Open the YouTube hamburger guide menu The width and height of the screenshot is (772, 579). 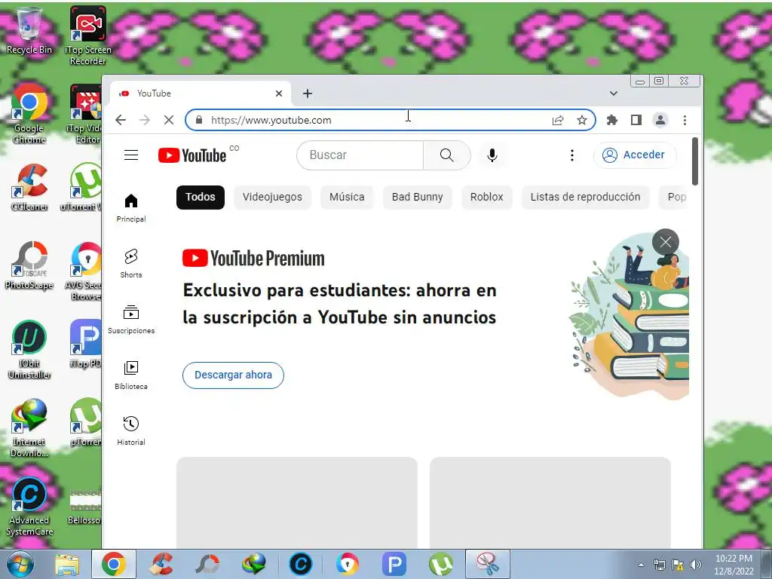(x=131, y=155)
